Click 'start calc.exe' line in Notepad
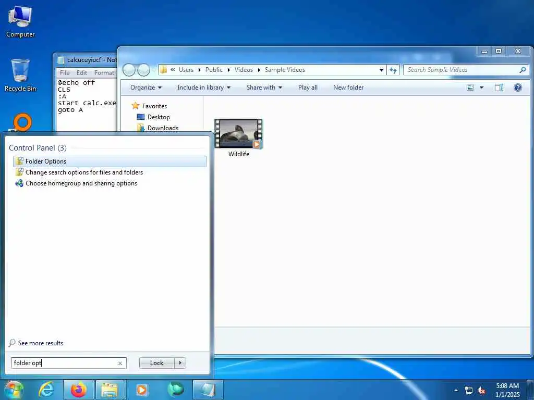Screen dimensions: 534x400 pos(87,103)
